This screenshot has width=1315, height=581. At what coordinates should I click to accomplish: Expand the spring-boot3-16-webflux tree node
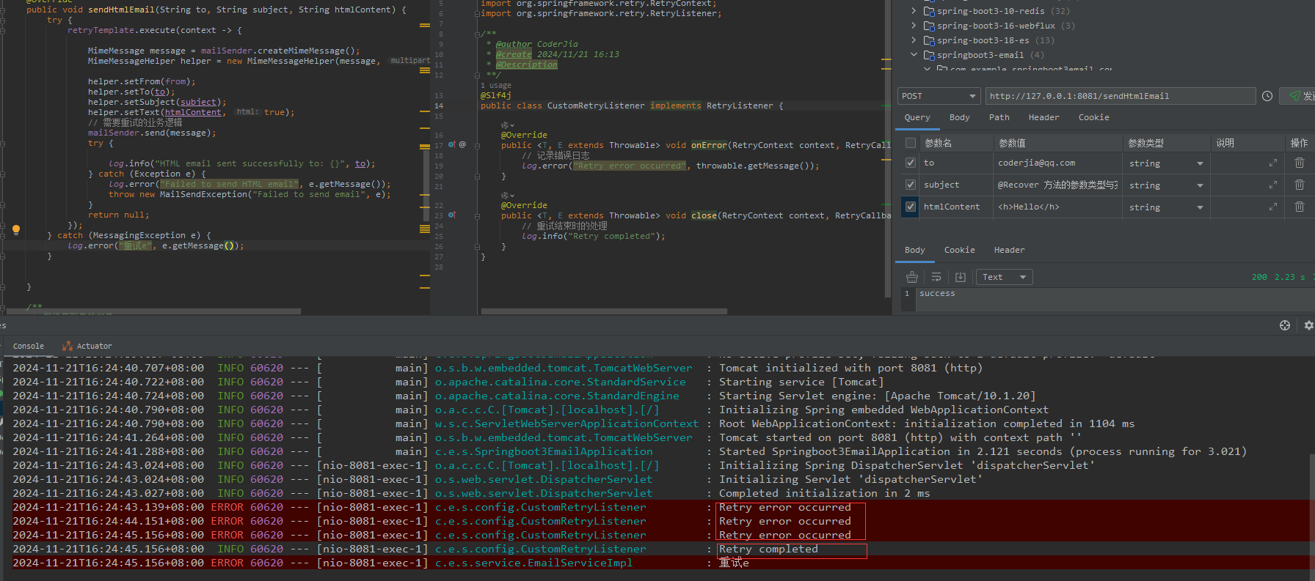(x=914, y=26)
